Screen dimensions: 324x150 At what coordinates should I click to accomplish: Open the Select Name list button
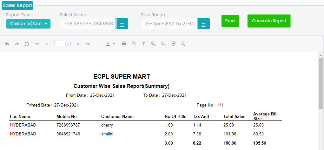point(122,24)
